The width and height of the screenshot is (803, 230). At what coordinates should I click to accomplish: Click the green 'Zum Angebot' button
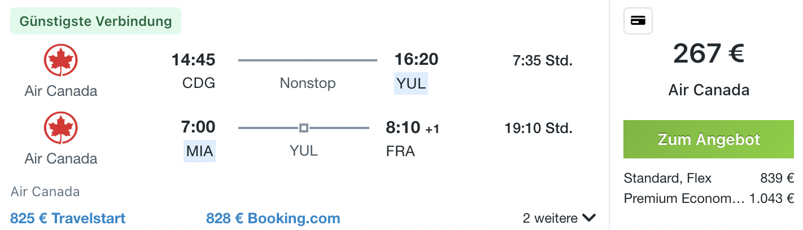coord(709,140)
